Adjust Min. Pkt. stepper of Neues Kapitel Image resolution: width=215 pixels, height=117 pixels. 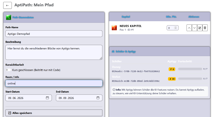click(175, 28)
